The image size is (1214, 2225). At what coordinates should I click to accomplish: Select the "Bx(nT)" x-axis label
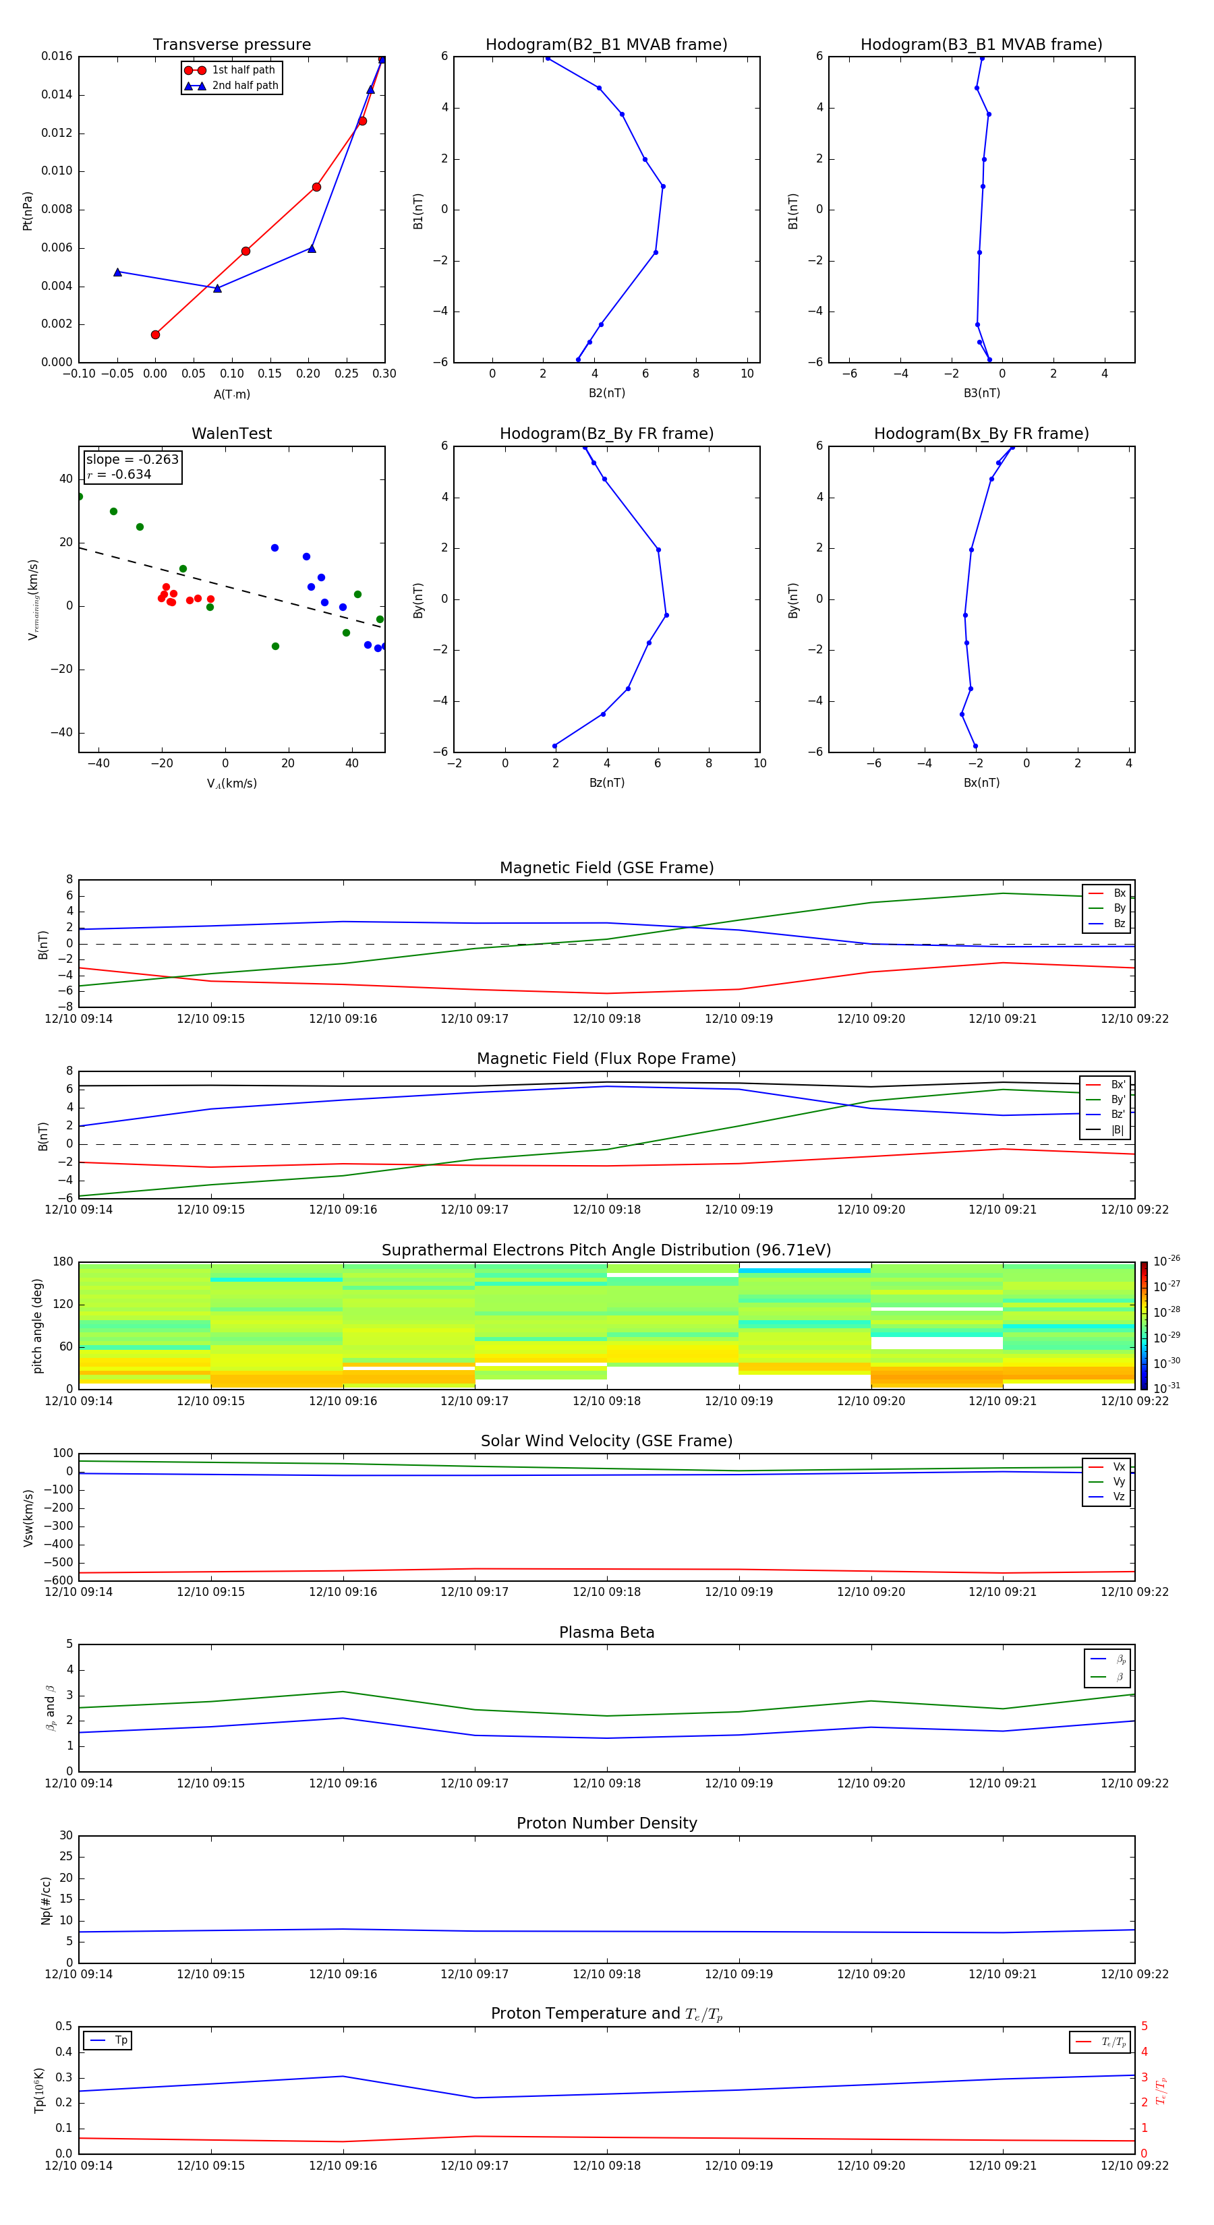click(981, 783)
